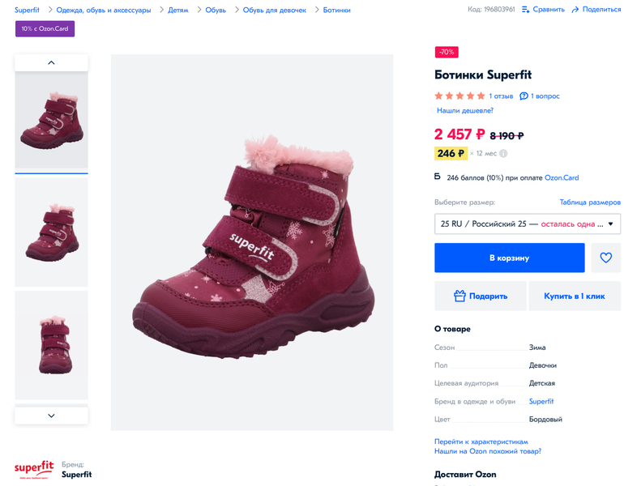Screen dimensions: 624x486
Task: Go to Обувь для девочек breadcrumb
Action: [275, 10]
